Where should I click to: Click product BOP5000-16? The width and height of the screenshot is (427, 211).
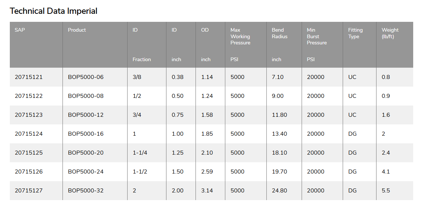click(x=86, y=134)
